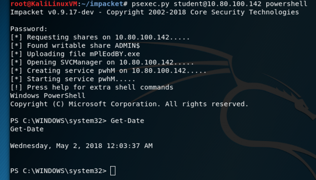
Task: Click the final PS C:\WINDOWS\system32> prompt text
Action: pyautogui.click(x=58, y=171)
